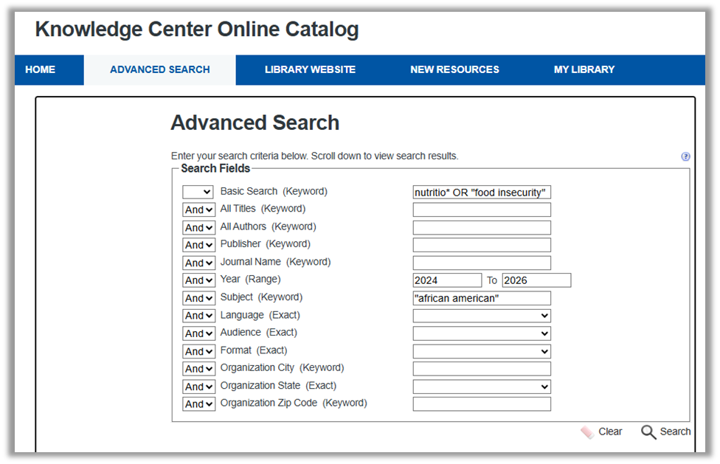This screenshot has height=464, width=720.
Task: Click the Year range start field
Action: point(447,280)
